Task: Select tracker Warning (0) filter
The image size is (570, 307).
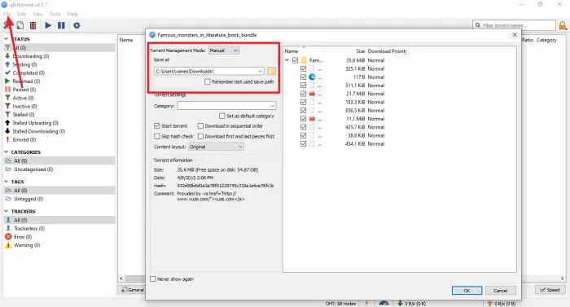Action: [27, 245]
